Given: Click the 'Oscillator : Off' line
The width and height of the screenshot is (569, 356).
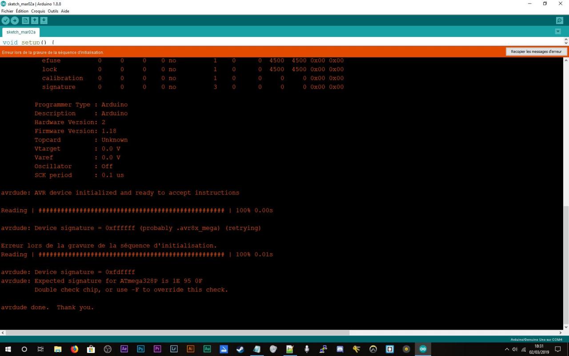Looking at the screenshot, I should [x=74, y=166].
